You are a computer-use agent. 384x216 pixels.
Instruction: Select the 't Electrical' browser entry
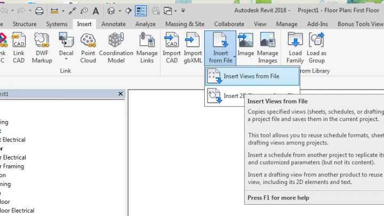13,140
